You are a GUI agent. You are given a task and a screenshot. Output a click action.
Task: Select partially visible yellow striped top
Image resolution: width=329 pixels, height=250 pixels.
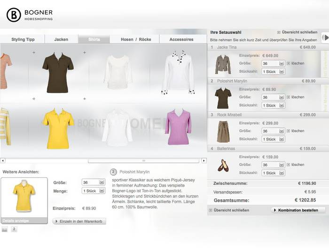coord(5,126)
